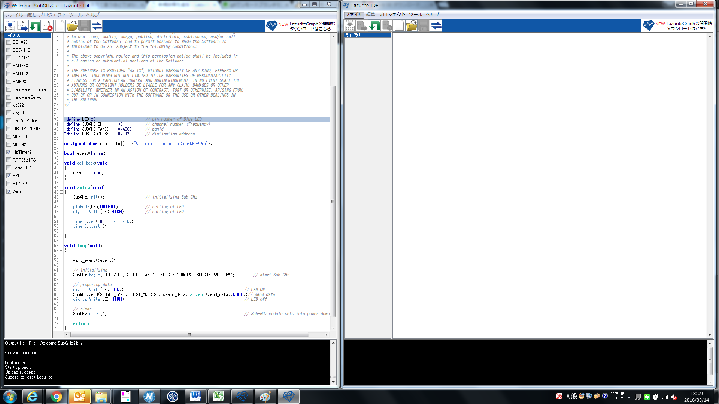
Task: Open Paint palette app from taskbar
Action: coord(265,397)
